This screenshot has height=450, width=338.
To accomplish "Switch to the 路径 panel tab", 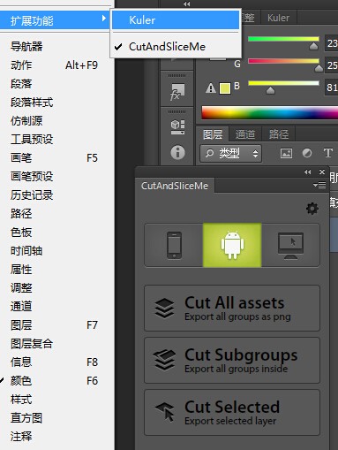I will tap(279, 134).
